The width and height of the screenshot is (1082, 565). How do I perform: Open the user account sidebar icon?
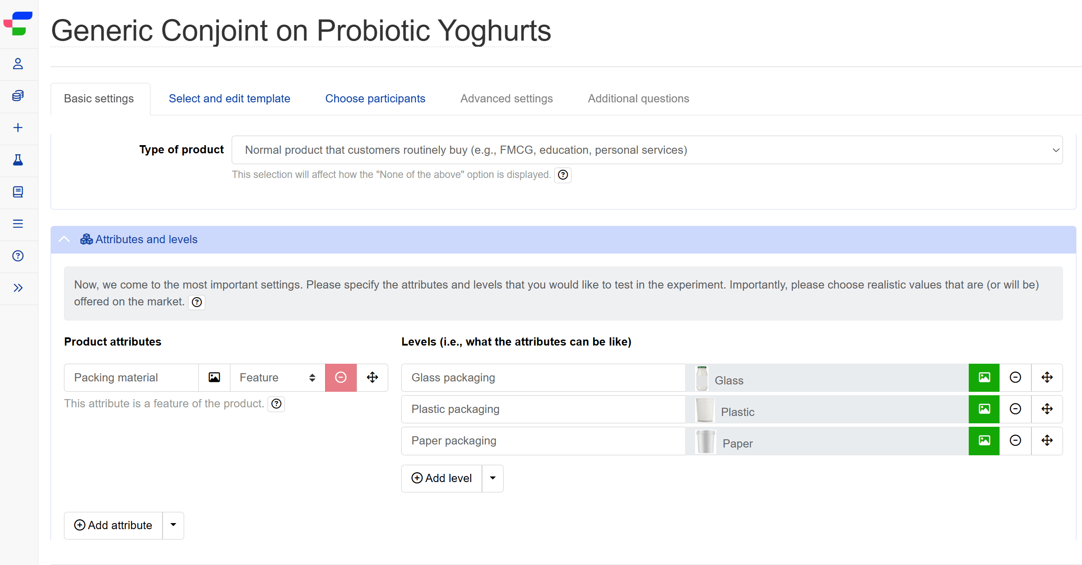(18, 64)
